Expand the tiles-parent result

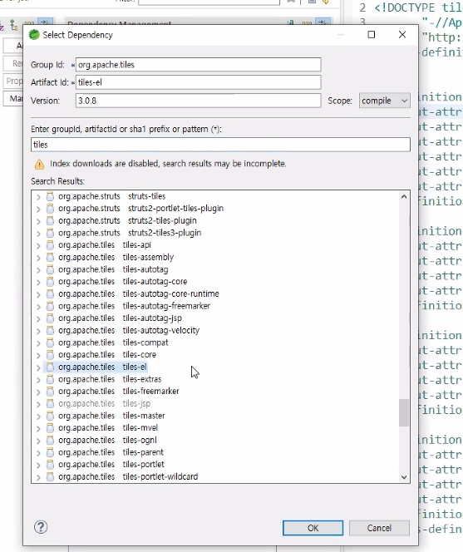pos(38,453)
